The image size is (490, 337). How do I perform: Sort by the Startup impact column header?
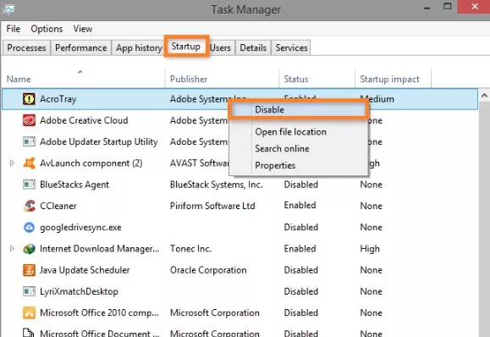point(389,79)
